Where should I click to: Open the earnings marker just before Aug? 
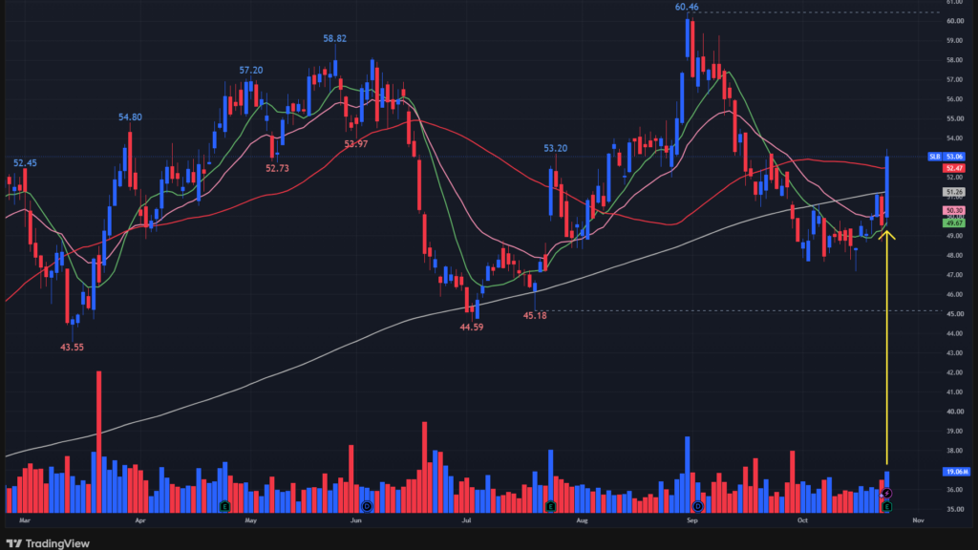point(550,506)
